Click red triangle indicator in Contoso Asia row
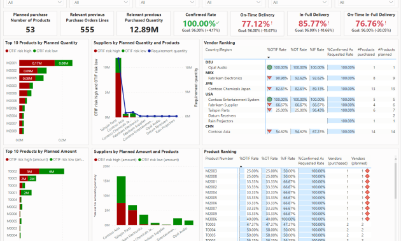 269,131
